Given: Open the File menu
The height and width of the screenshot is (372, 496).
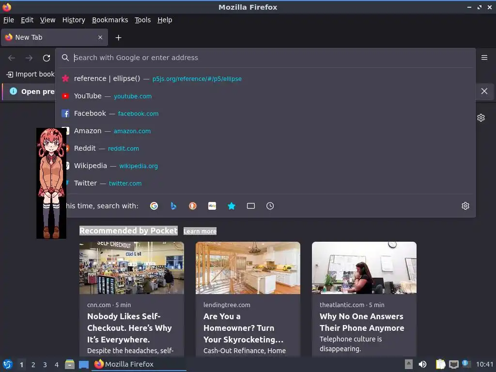Looking at the screenshot, I should click(x=9, y=20).
